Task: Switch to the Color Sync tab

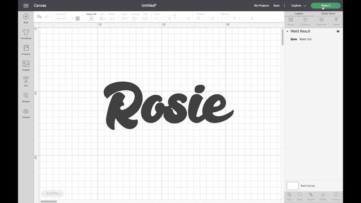Action: click(328, 14)
